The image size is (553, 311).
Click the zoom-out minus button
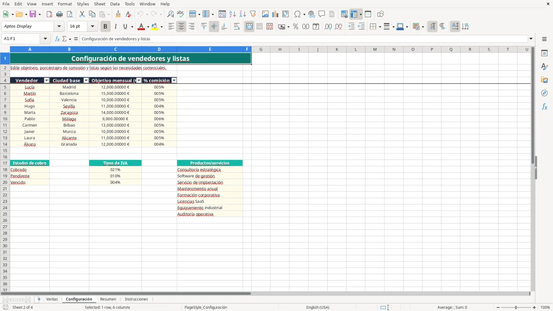click(x=498, y=307)
